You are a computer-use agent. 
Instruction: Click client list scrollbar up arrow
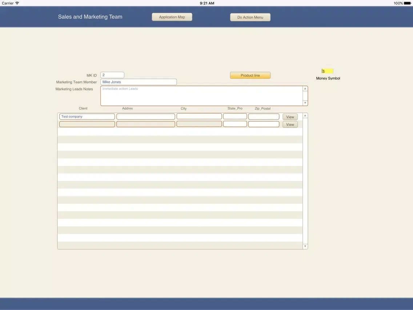coord(305,115)
